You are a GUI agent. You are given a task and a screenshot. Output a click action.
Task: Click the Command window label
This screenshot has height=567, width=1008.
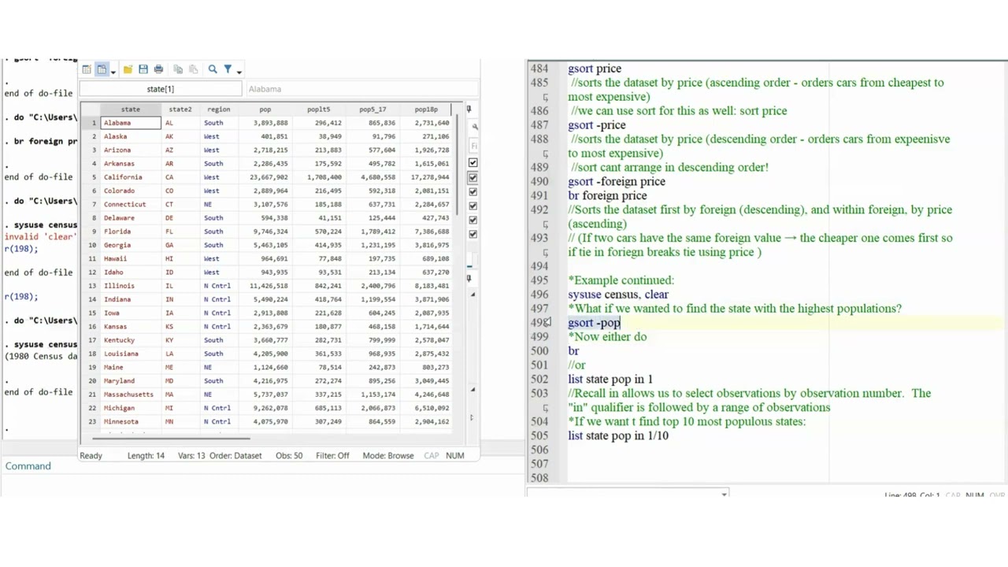point(28,466)
